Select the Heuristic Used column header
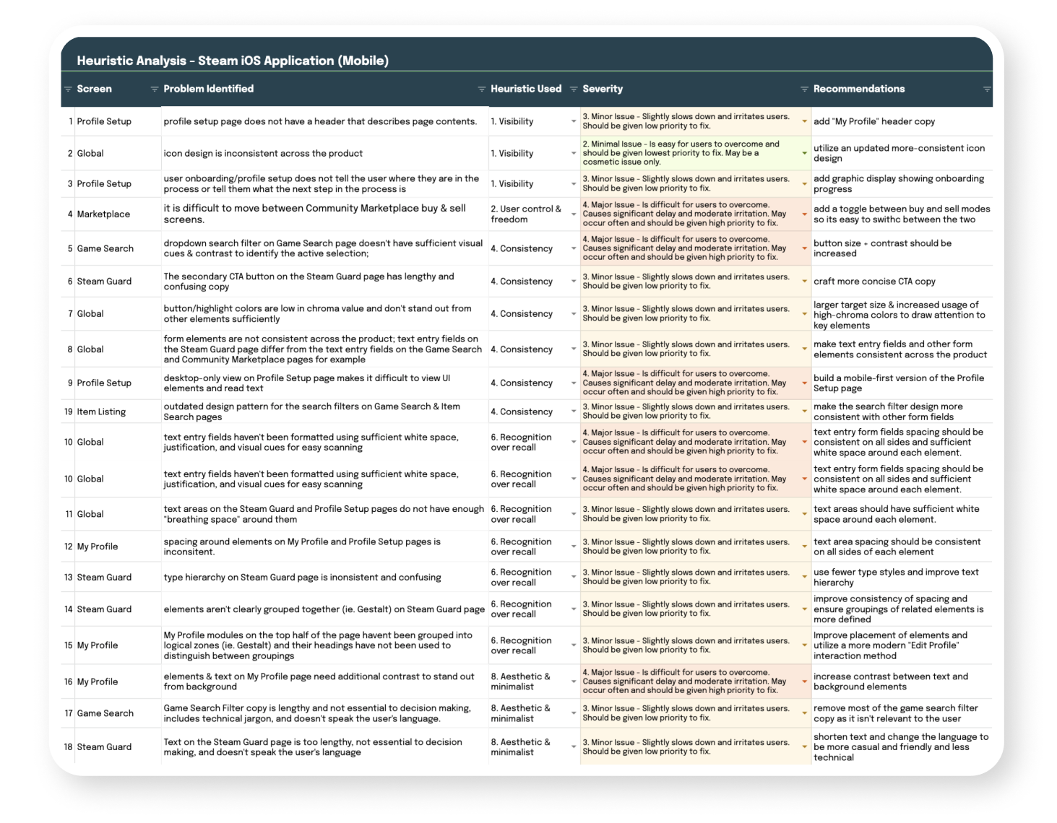The width and height of the screenshot is (1057, 823). point(526,89)
